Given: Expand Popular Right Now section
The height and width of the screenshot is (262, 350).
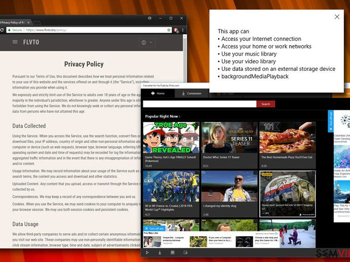Looking at the screenshot, I should click(162, 116).
